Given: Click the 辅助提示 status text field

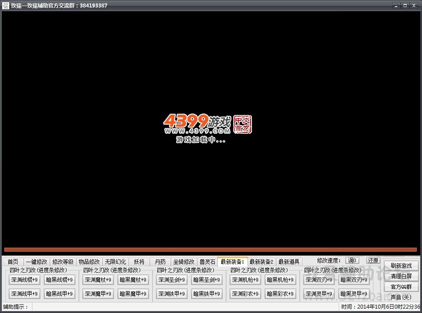Looking at the screenshot, I should pos(186,306).
